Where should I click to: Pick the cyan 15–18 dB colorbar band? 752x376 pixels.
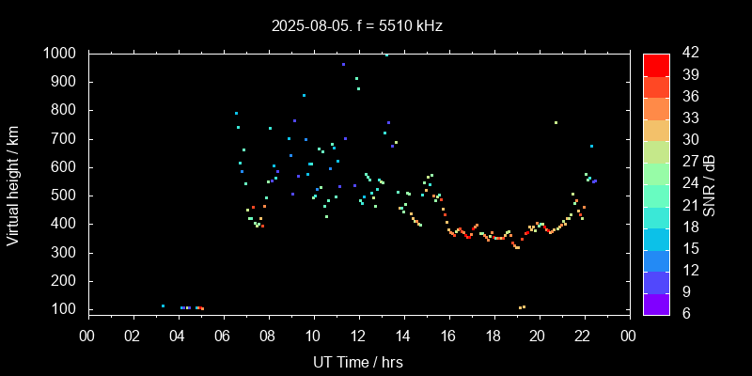pyautogui.click(x=655, y=238)
